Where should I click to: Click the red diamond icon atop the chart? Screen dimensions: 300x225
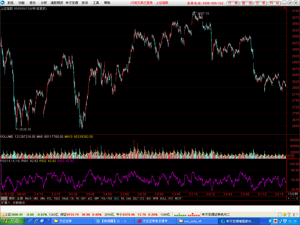pos(281,8)
